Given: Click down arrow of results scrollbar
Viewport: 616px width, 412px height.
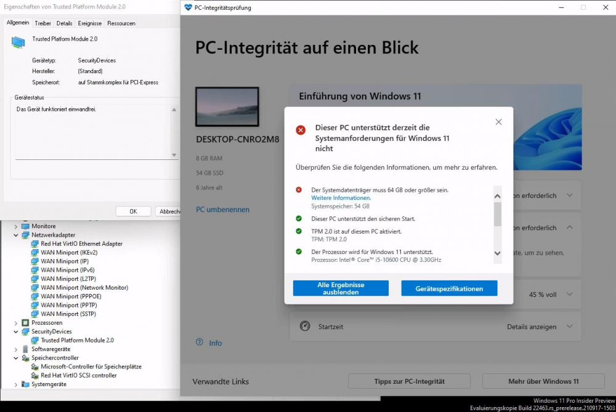Looking at the screenshot, I should click(497, 253).
